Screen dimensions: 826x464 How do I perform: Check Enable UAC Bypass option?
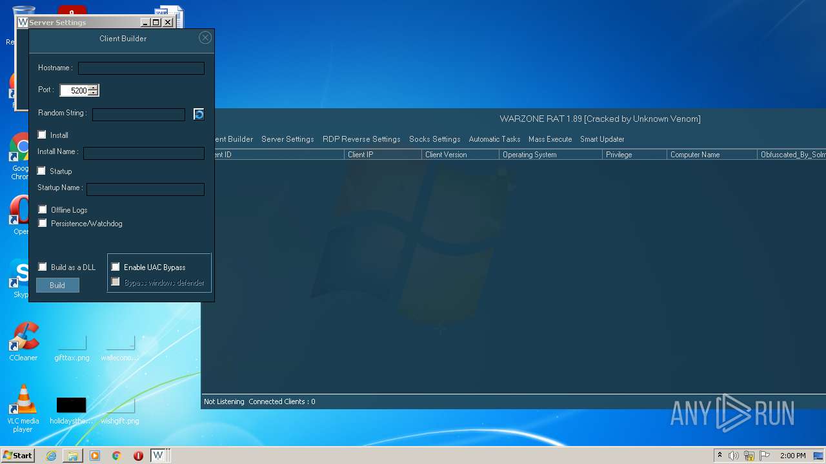116,267
